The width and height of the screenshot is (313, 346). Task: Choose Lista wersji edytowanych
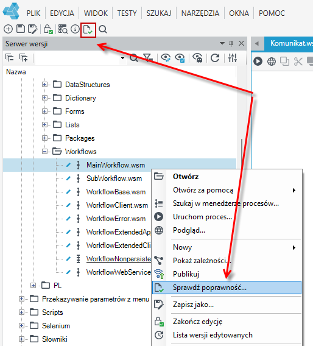click(227, 335)
